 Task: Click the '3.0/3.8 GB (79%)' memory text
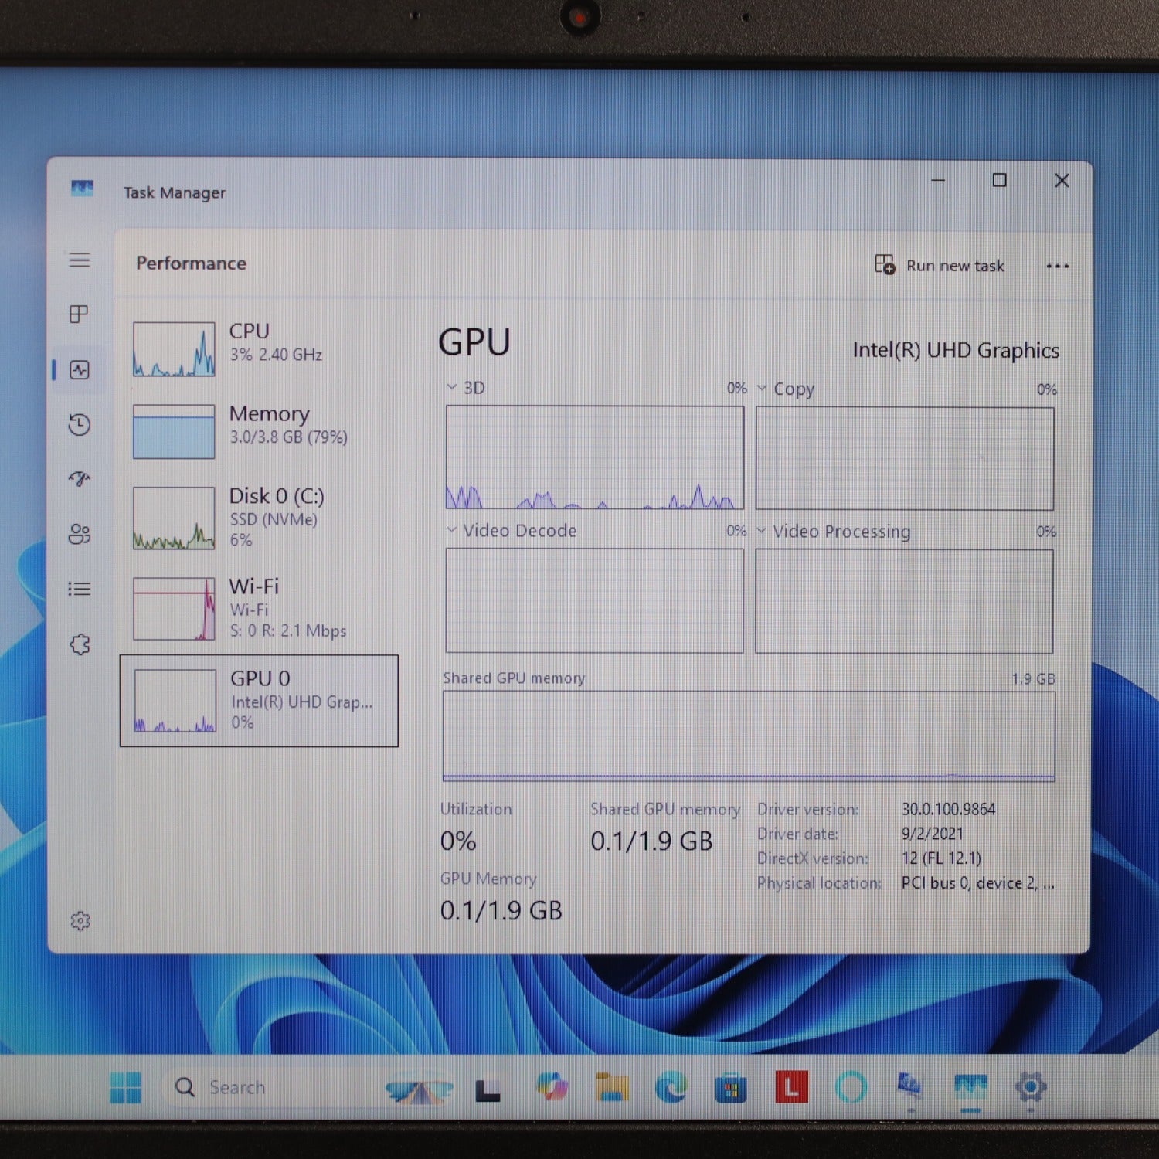click(288, 437)
